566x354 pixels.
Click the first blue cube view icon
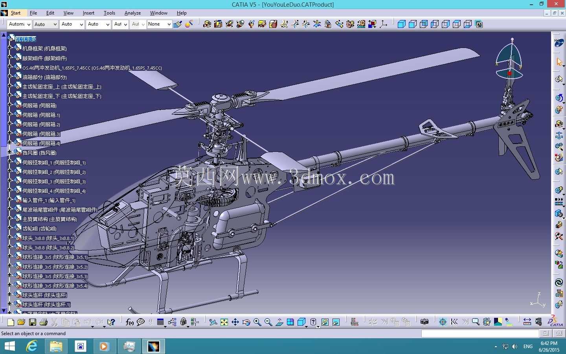pyautogui.click(x=401, y=24)
